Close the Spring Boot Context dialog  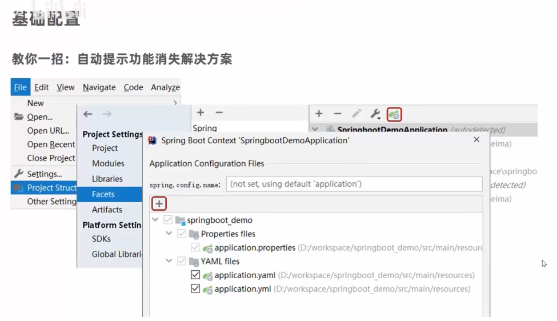tap(476, 140)
